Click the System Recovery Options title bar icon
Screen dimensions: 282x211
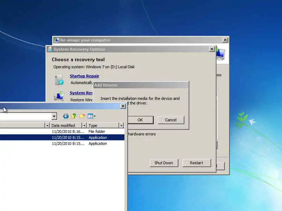tap(50, 49)
